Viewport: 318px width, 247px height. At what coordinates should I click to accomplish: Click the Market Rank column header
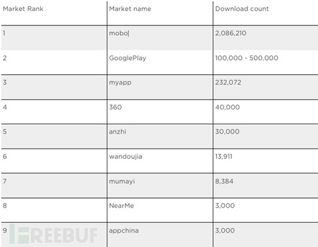23,9
